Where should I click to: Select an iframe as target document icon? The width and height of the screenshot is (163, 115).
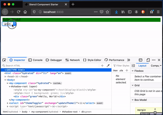point(140,60)
